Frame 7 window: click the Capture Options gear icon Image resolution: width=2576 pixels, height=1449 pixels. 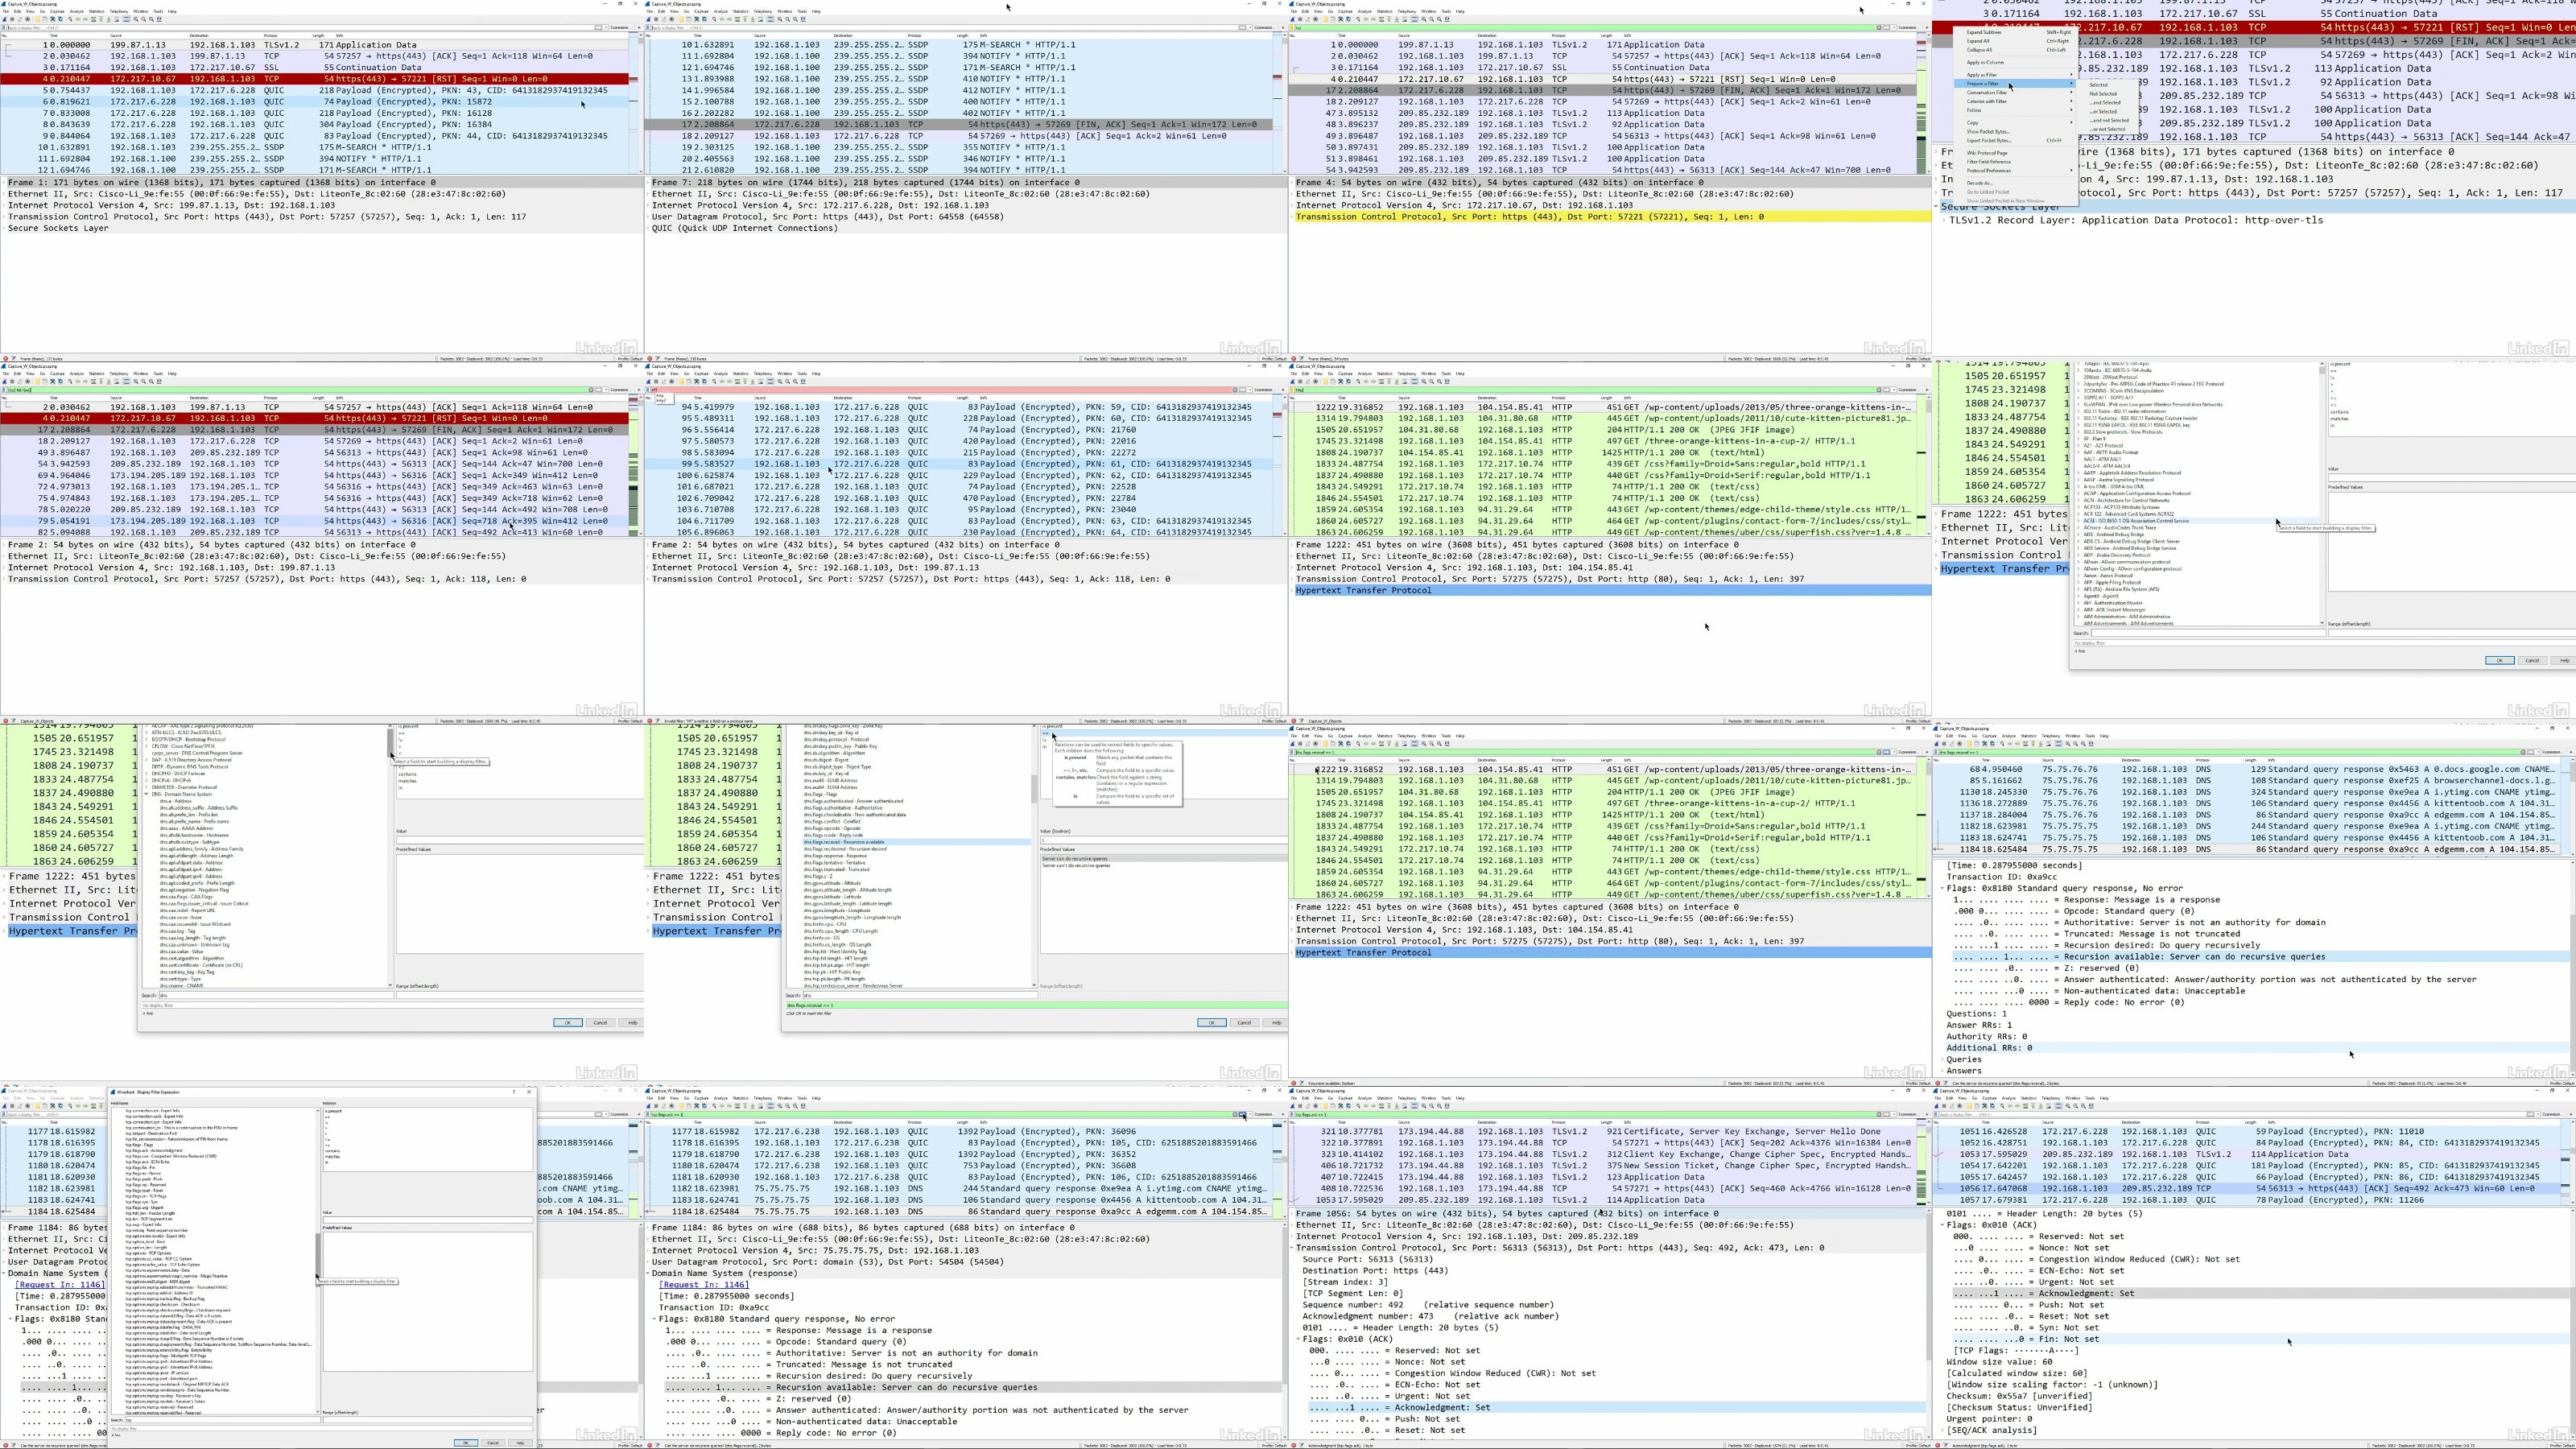coord(672,19)
